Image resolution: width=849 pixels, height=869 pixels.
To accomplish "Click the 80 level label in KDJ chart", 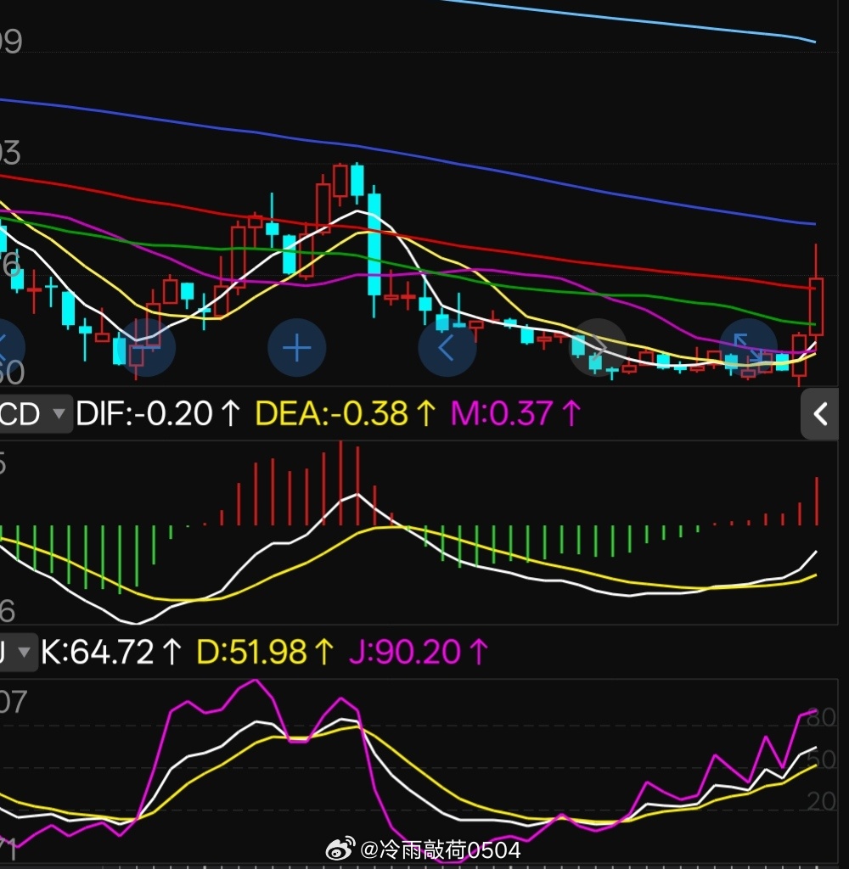I will coord(821,717).
